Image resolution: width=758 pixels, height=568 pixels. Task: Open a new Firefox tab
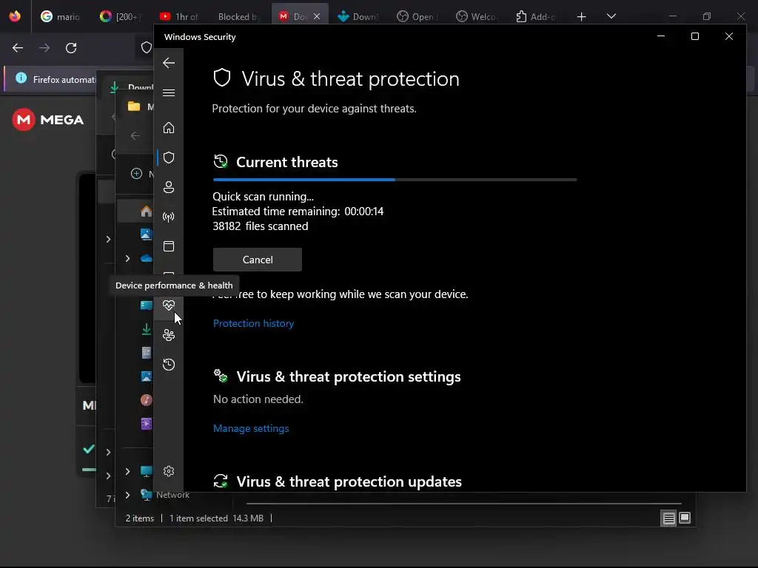pyautogui.click(x=582, y=16)
